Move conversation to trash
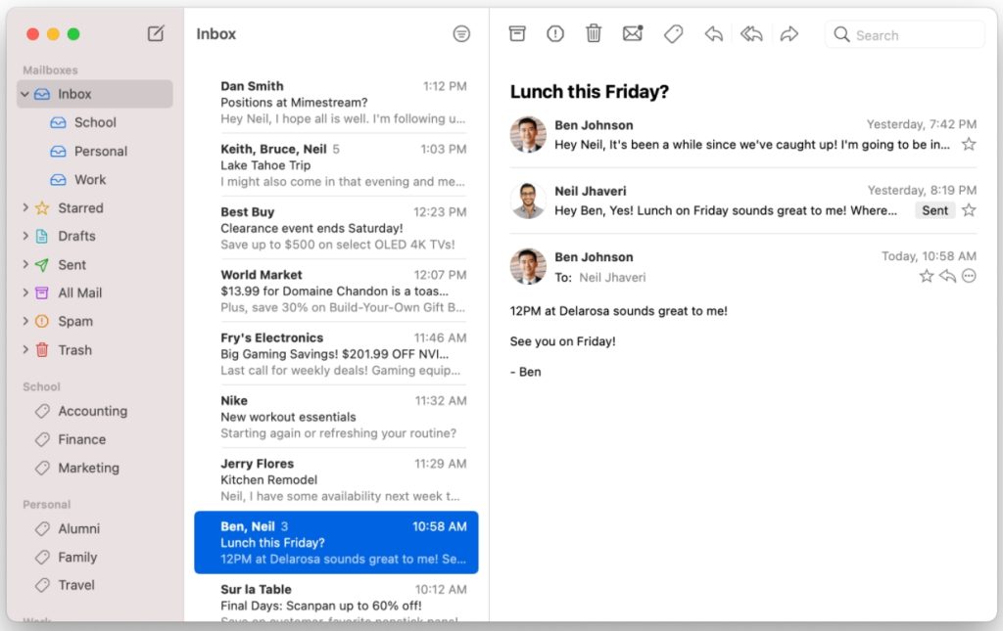Viewport: 1003px width, 631px height. coord(594,33)
